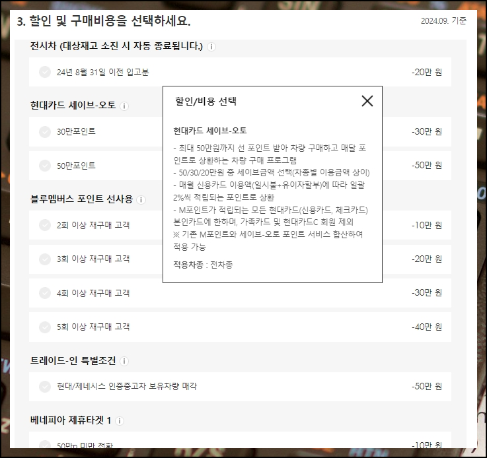Check 3회 이상 재구매 고객 option
The width and height of the screenshot is (487, 458).
[45, 259]
